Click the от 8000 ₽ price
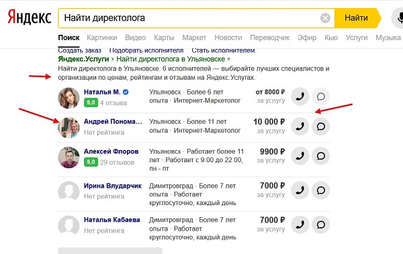 pos(270,92)
